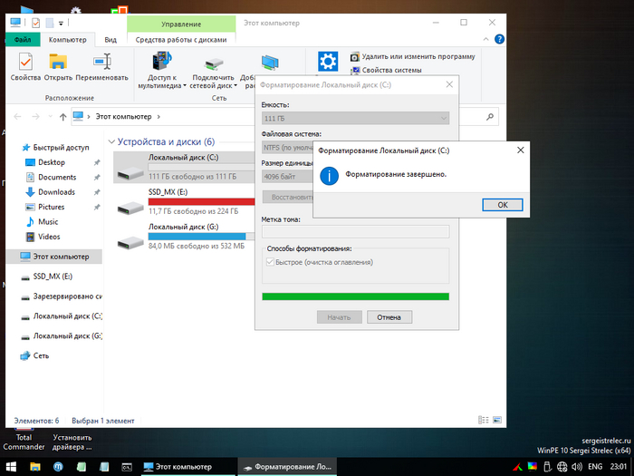Select Локальный диск (G:) drive in the list
Image resolution: width=634 pixels, height=476 pixels.
[x=185, y=237]
